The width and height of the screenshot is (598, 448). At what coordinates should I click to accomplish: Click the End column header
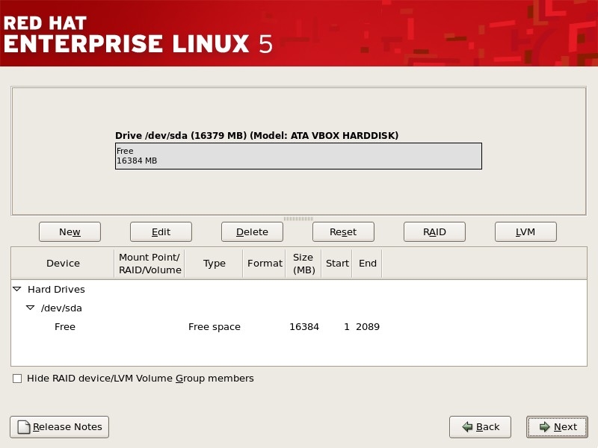coord(367,264)
